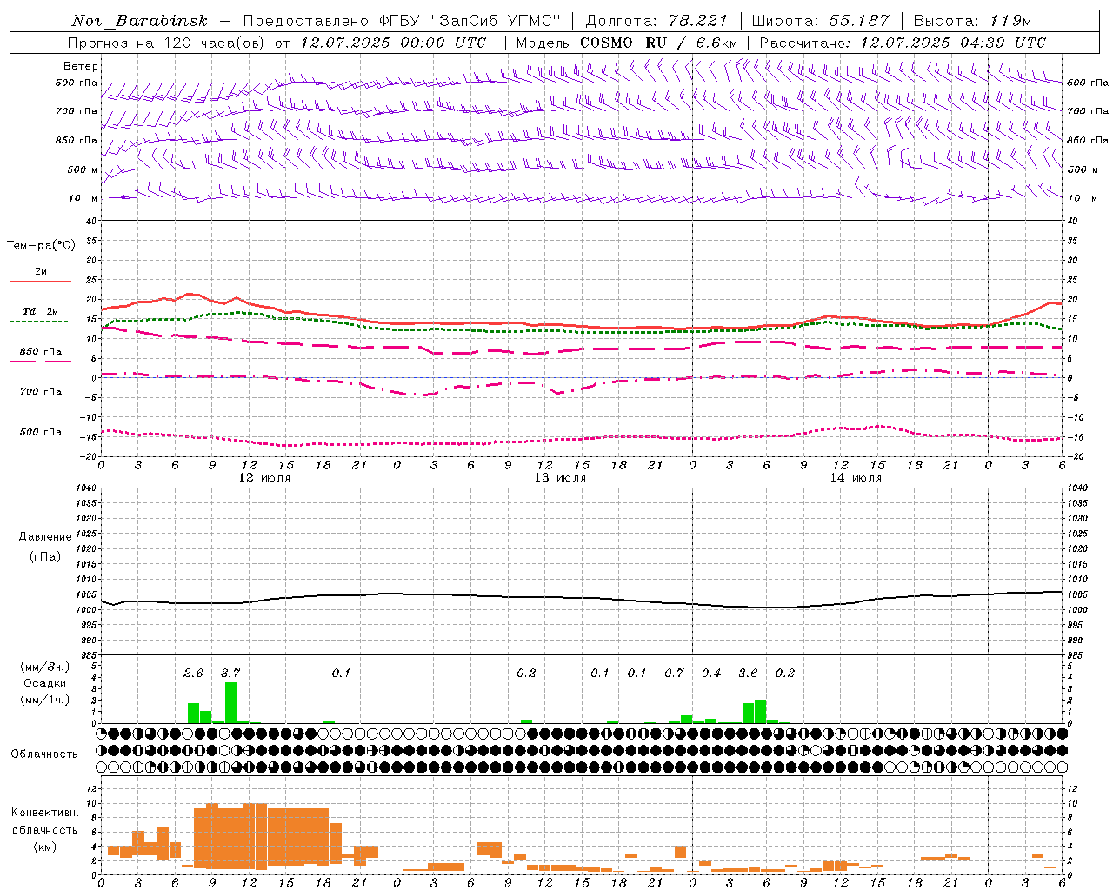Screen dimensions: 1113x890
Task: Click the elevation value 119м
Action: (1010, 21)
